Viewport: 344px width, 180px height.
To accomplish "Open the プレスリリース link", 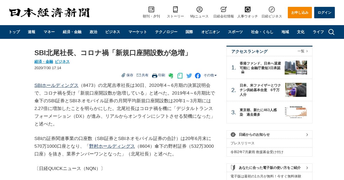I will [x=243, y=143].
